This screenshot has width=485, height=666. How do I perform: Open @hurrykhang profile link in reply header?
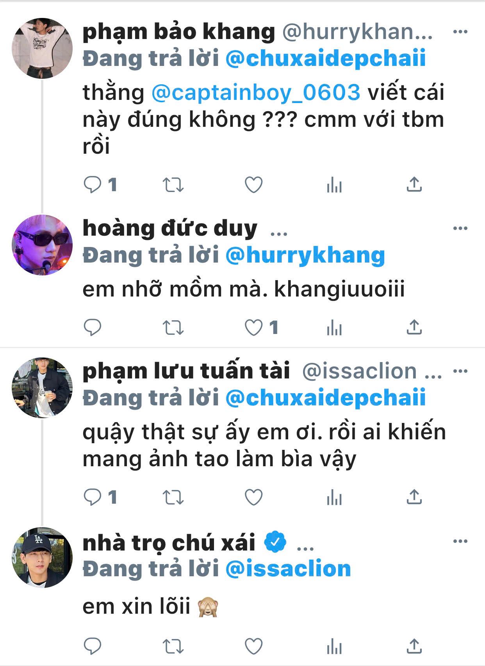click(x=305, y=256)
